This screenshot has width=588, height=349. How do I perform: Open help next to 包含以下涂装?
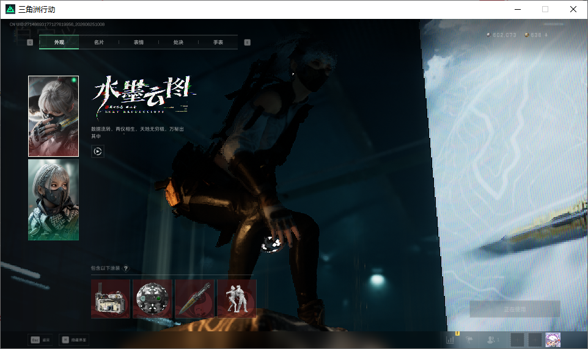point(126,268)
